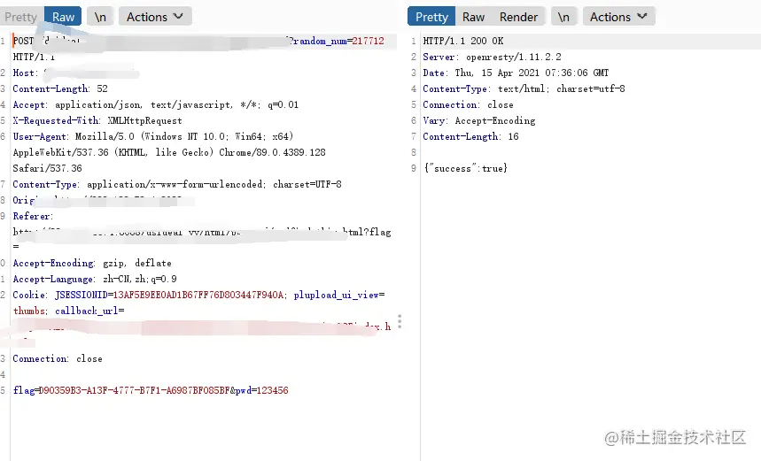Click X-Requested-With: XMLHttpRequest header

97,120
